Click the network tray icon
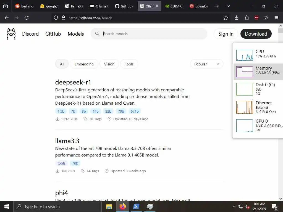The height and width of the screenshot is (212, 283). pyautogui.click(x=241, y=206)
